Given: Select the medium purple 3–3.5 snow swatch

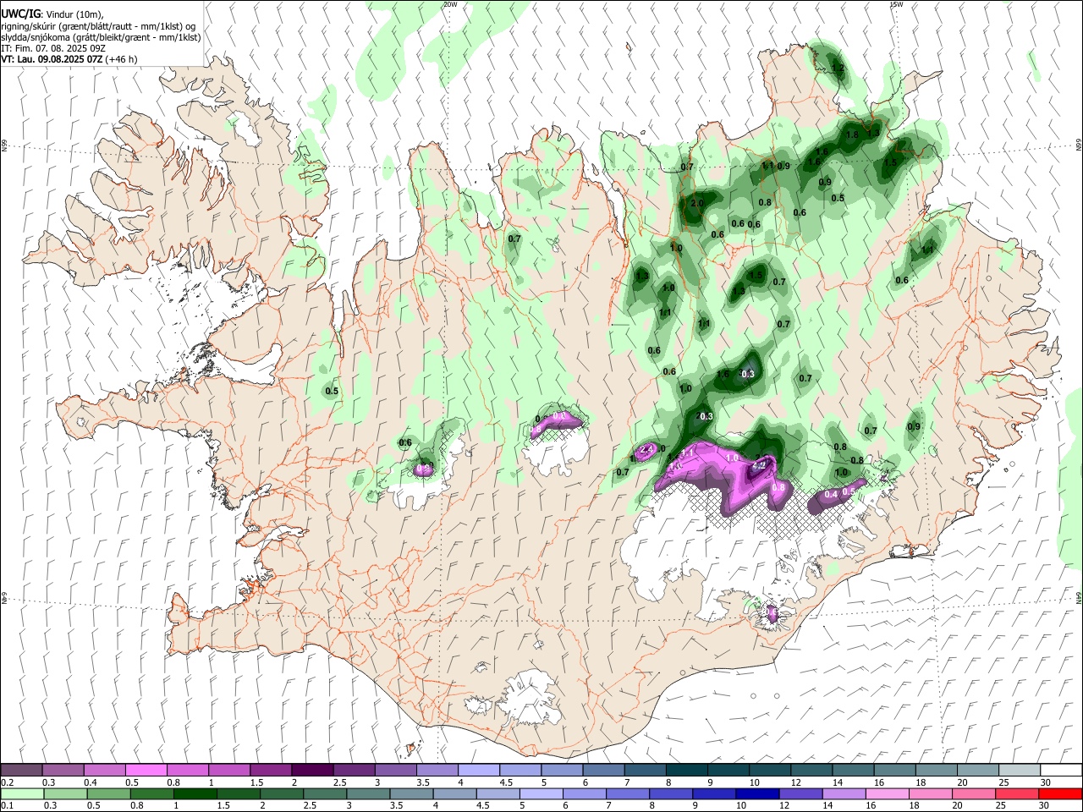Looking at the screenshot, I should click(395, 770).
